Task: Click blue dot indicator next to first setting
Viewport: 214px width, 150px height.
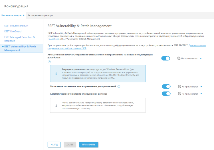Action: point(201,58)
